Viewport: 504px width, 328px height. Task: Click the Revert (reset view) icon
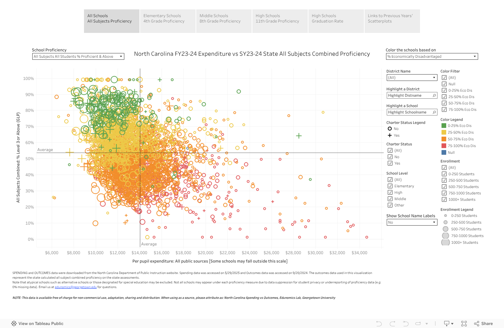[406, 324]
